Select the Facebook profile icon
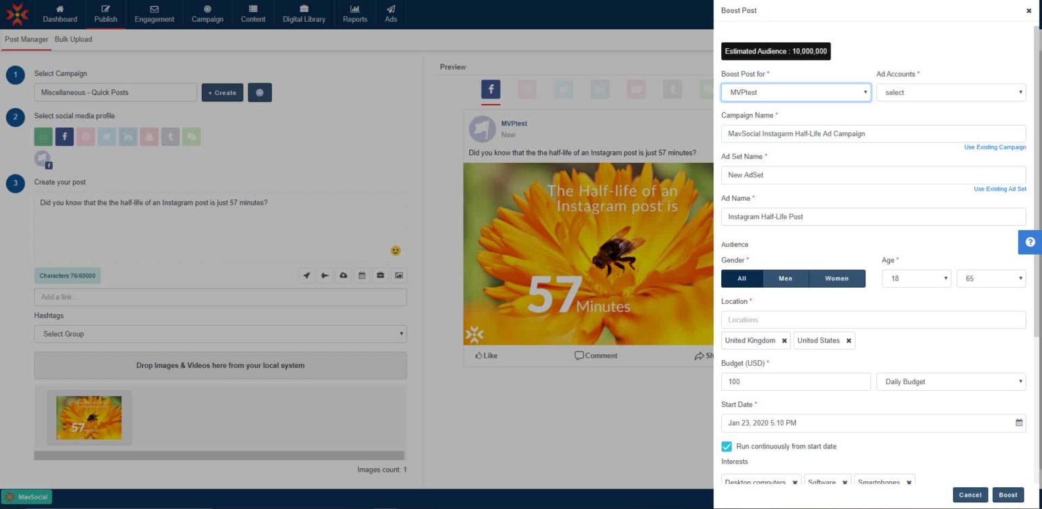1042x509 pixels. point(64,136)
